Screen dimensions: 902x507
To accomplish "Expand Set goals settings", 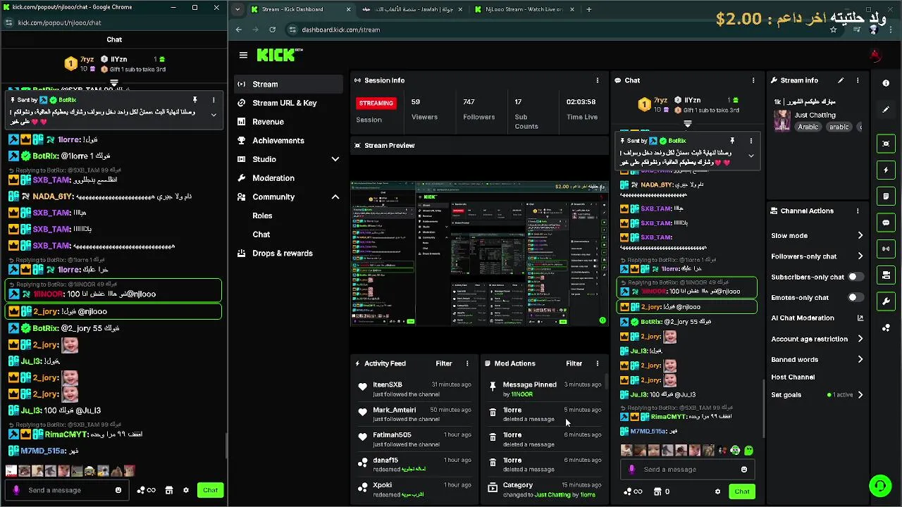I will pyautogui.click(x=860, y=395).
